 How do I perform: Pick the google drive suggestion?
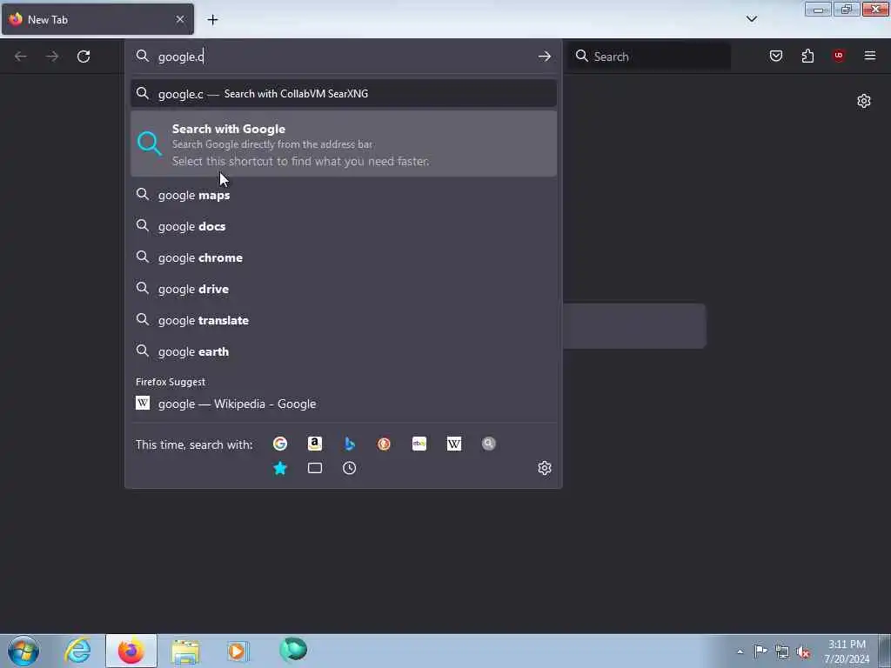pyautogui.click(x=344, y=289)
